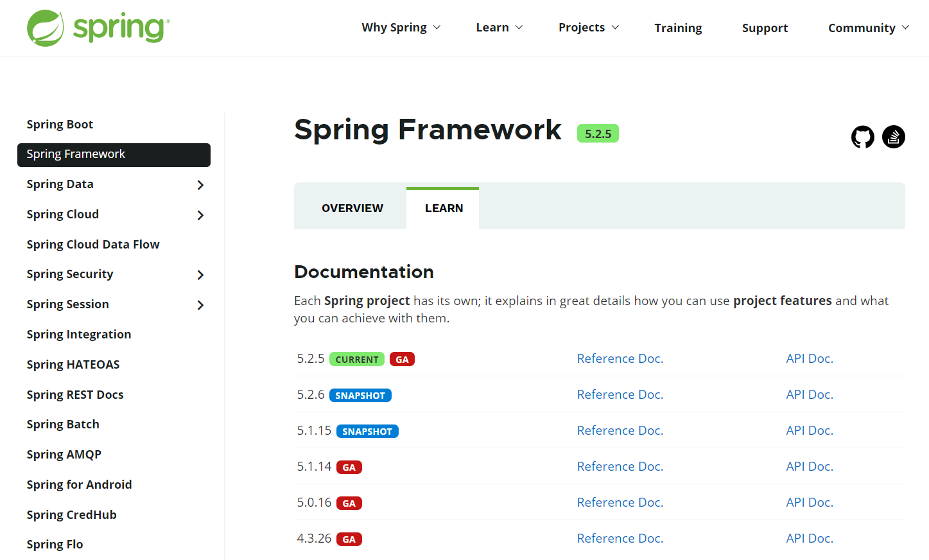This screenshot has width=929, height=560.
Task: Click the 5.2.5 version badge by title
Action: [598, 134]
